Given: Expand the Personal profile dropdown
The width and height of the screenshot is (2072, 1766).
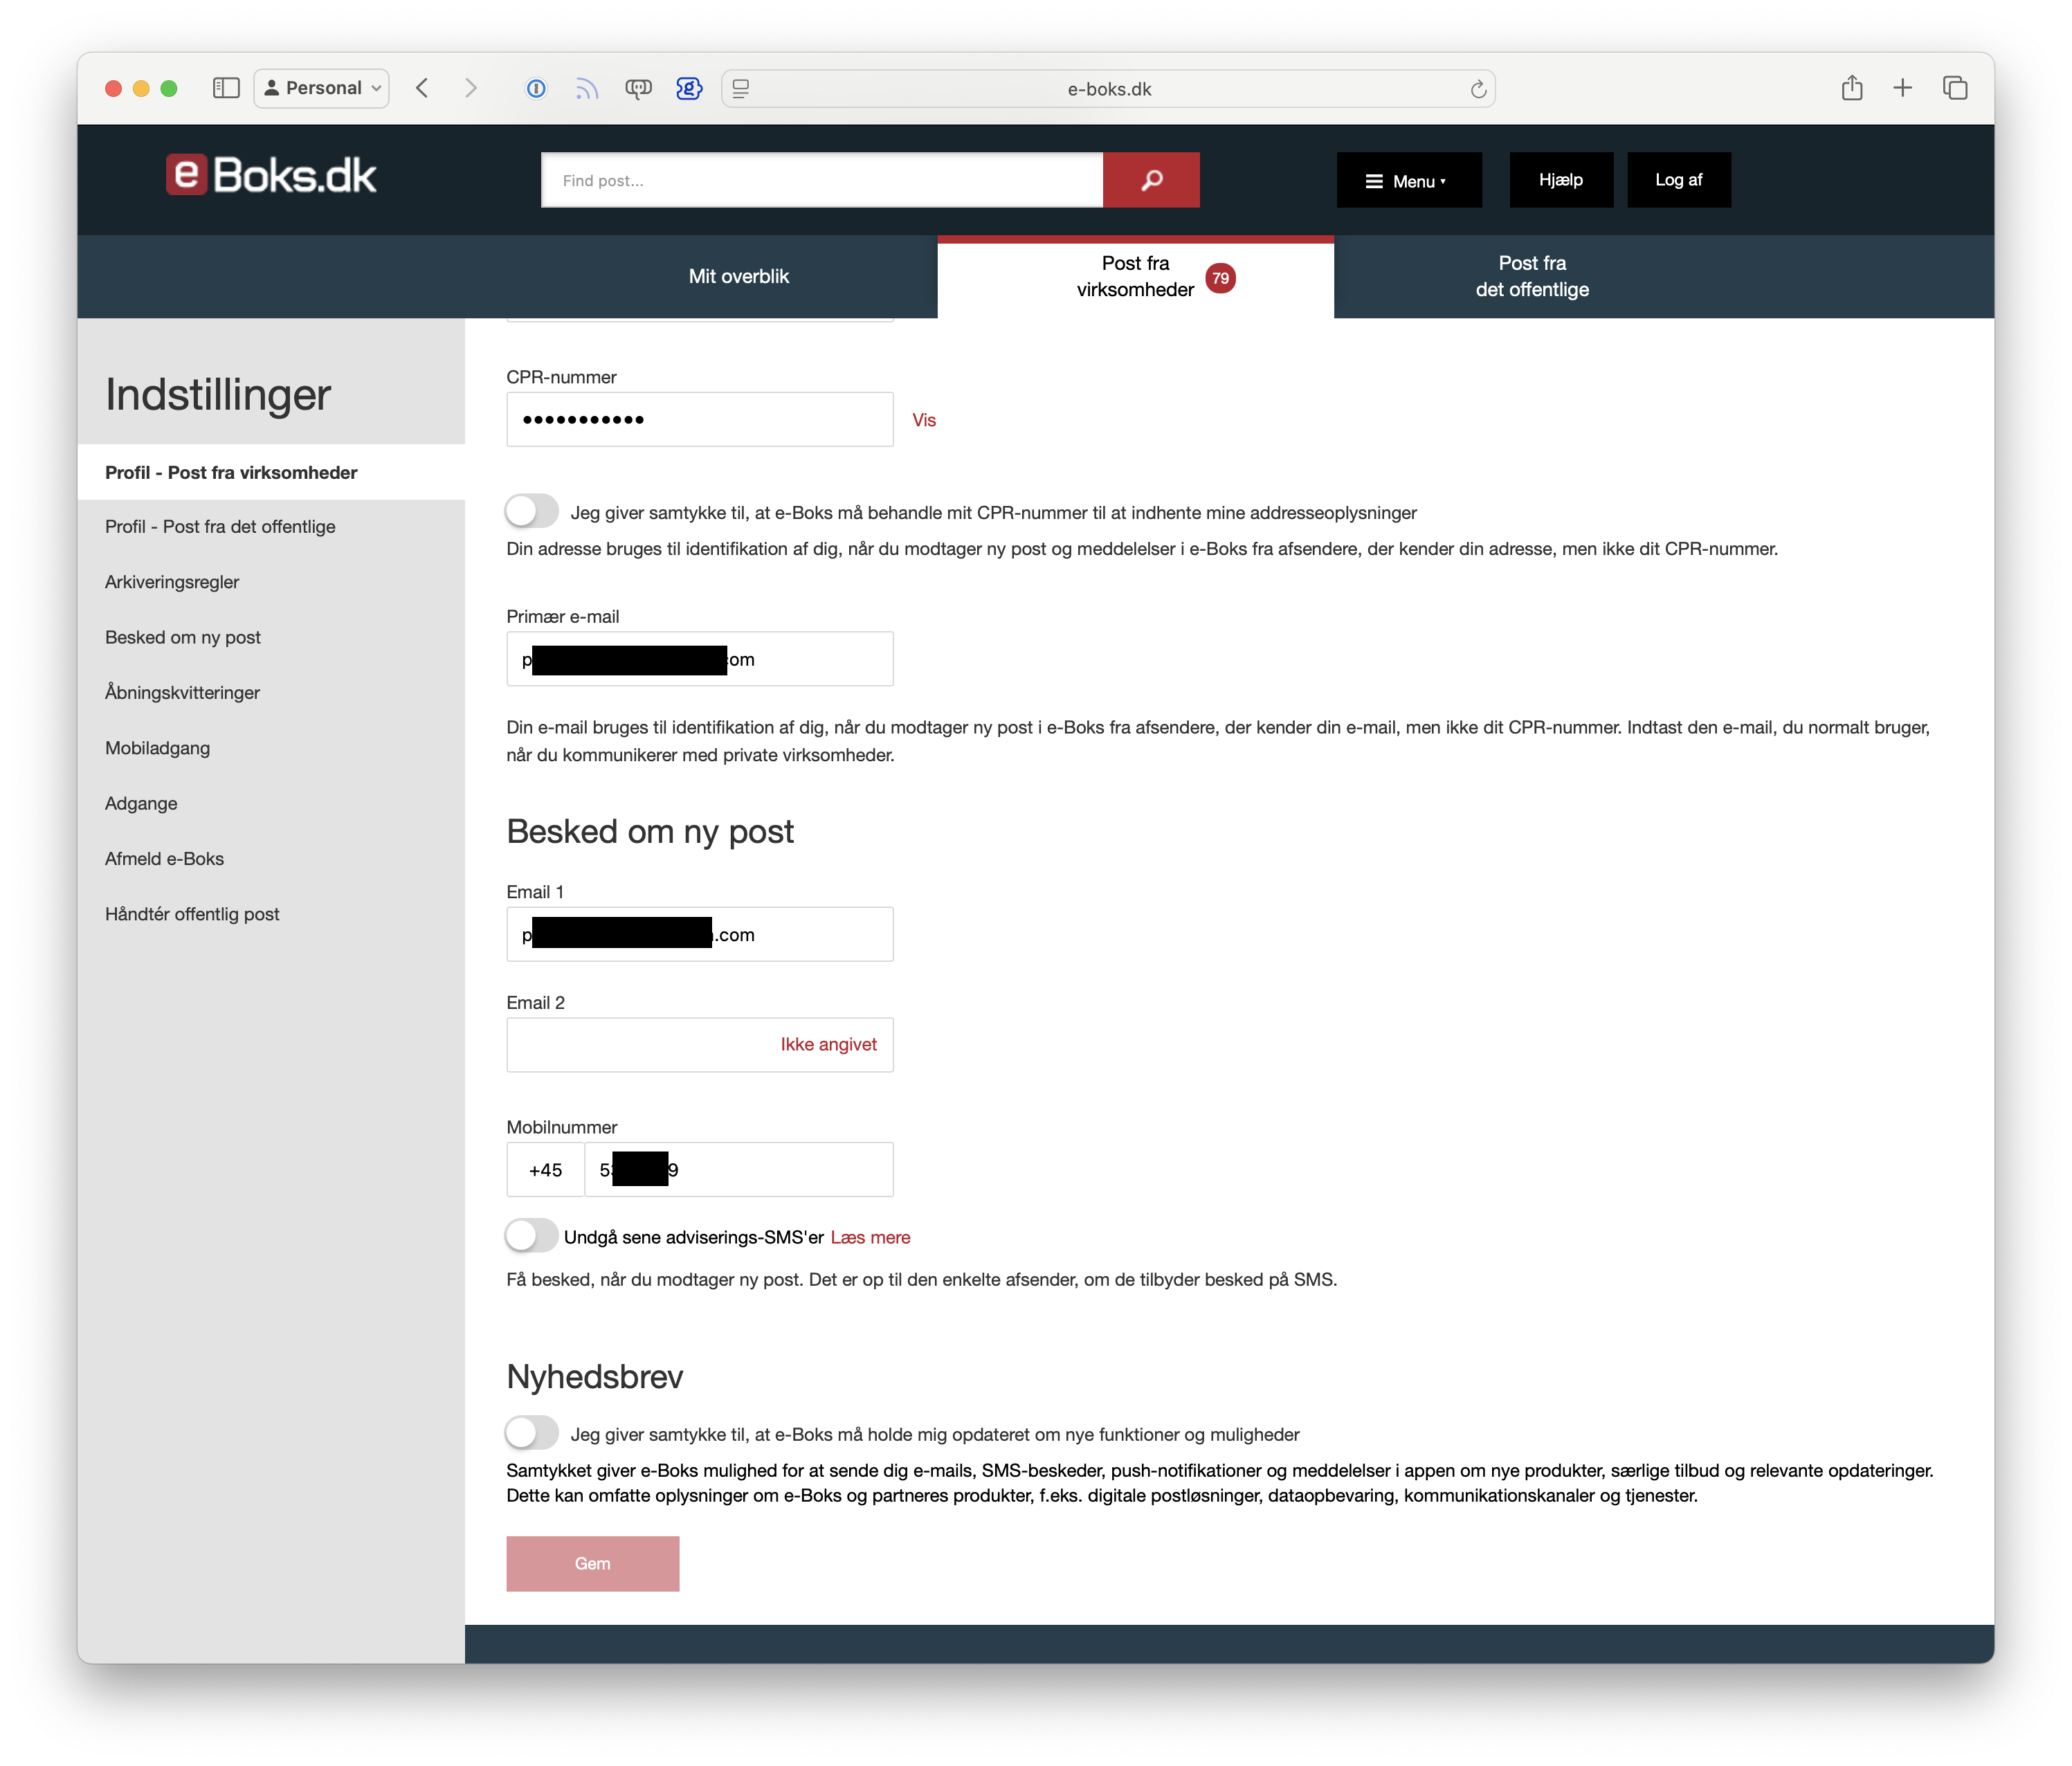Looking at the screenshot, I should point(321,88).
